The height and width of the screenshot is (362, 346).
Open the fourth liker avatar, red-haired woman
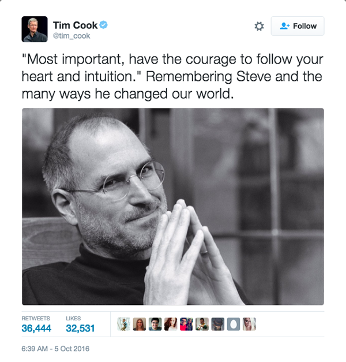click(x=171, y=324)
